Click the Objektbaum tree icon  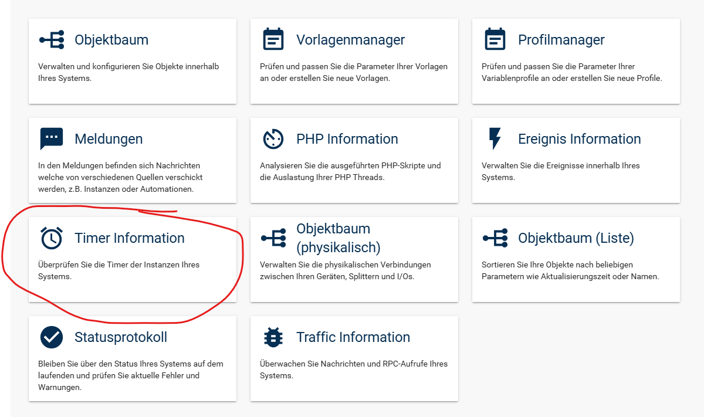pyautogui.click(x=52, y=40)
